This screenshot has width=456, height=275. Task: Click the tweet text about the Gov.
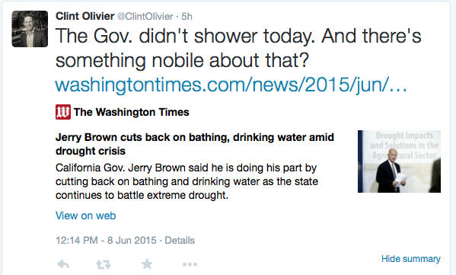[x=238, y=48]
